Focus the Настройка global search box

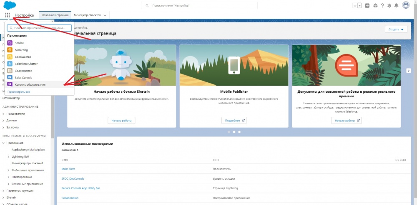pos(199,5)
